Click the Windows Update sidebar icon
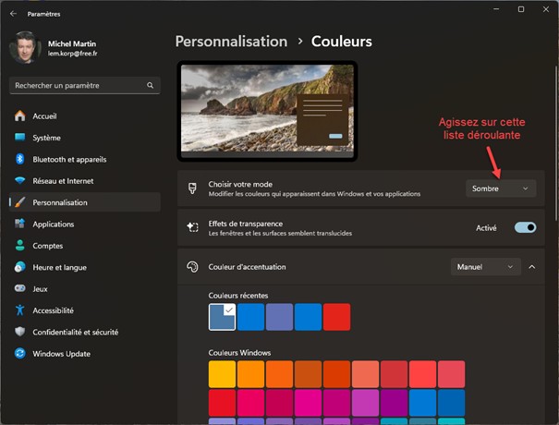 [19, 353]
